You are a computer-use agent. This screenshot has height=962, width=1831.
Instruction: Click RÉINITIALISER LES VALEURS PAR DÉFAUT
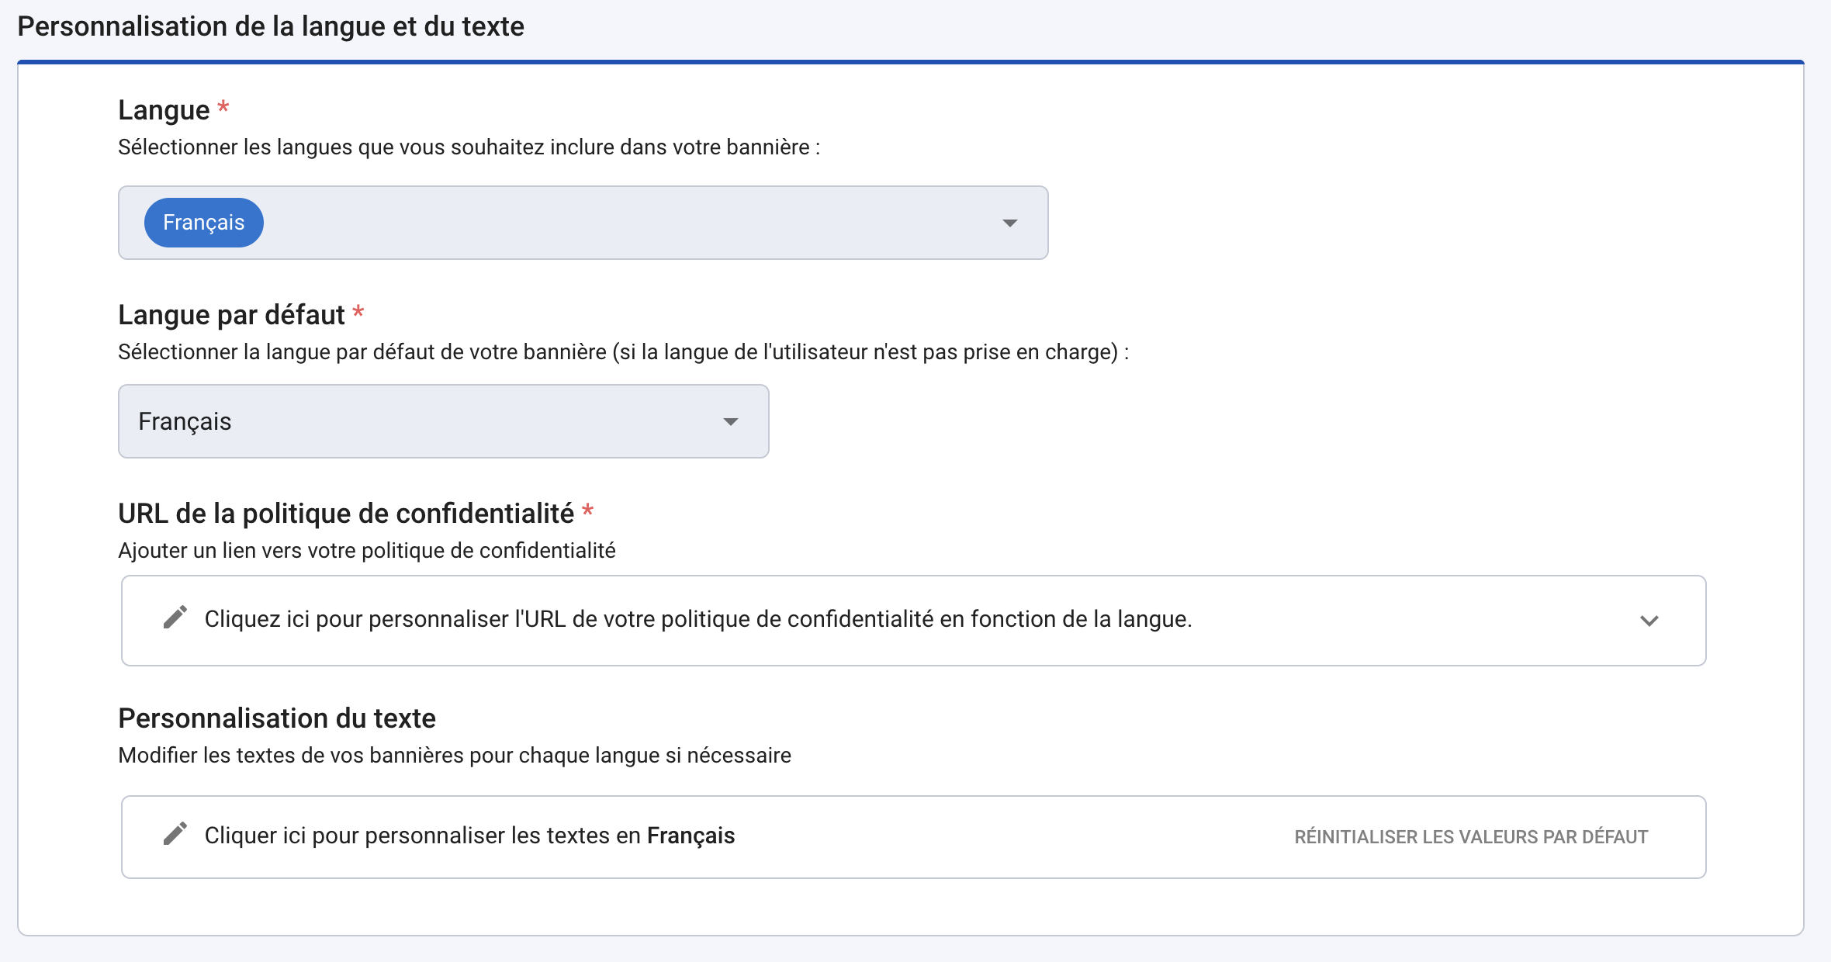coord(1470,836)
